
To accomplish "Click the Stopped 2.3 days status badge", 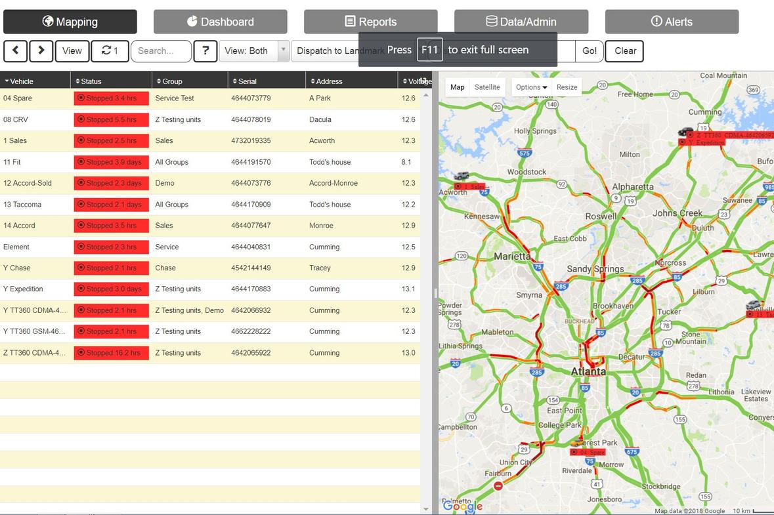I will [111, 183].
